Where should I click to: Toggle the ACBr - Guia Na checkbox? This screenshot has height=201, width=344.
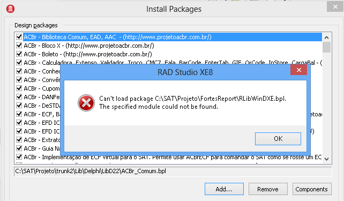19,148
